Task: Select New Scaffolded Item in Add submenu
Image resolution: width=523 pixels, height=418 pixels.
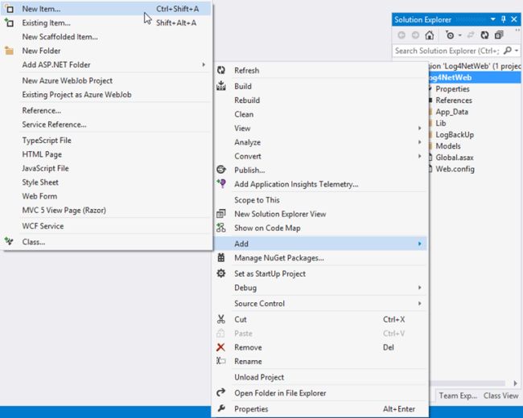Action: pyautogui.click(x=107, y=37)
